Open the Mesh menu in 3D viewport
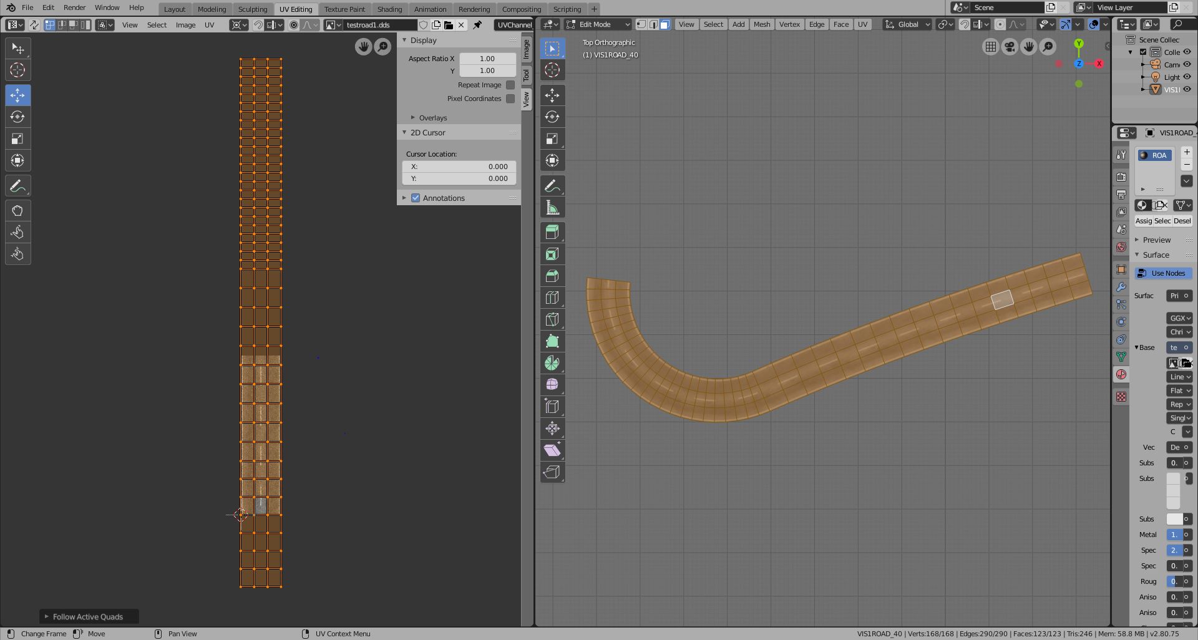 point(762,24)
